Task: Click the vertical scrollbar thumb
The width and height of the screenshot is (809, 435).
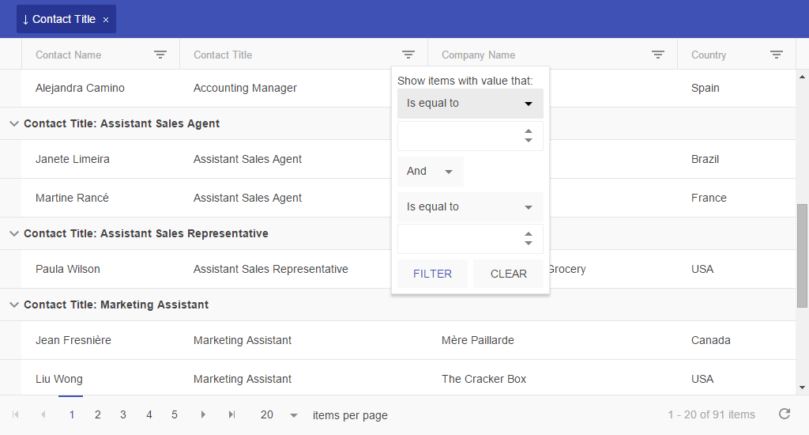Action: 802,255
